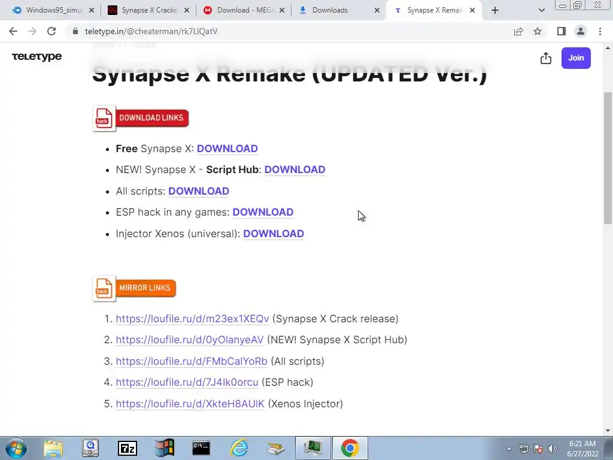613x460 pixels.
Task: Click the volume speaker tray icon
Action: [553, 449]
